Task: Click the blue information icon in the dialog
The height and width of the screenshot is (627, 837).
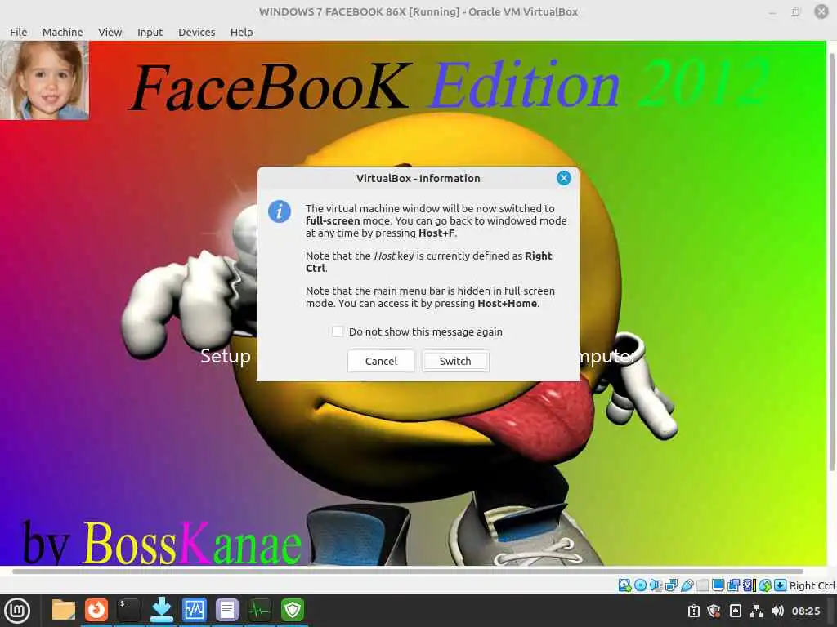Action: pyautogui.click(x=280, y=211)
